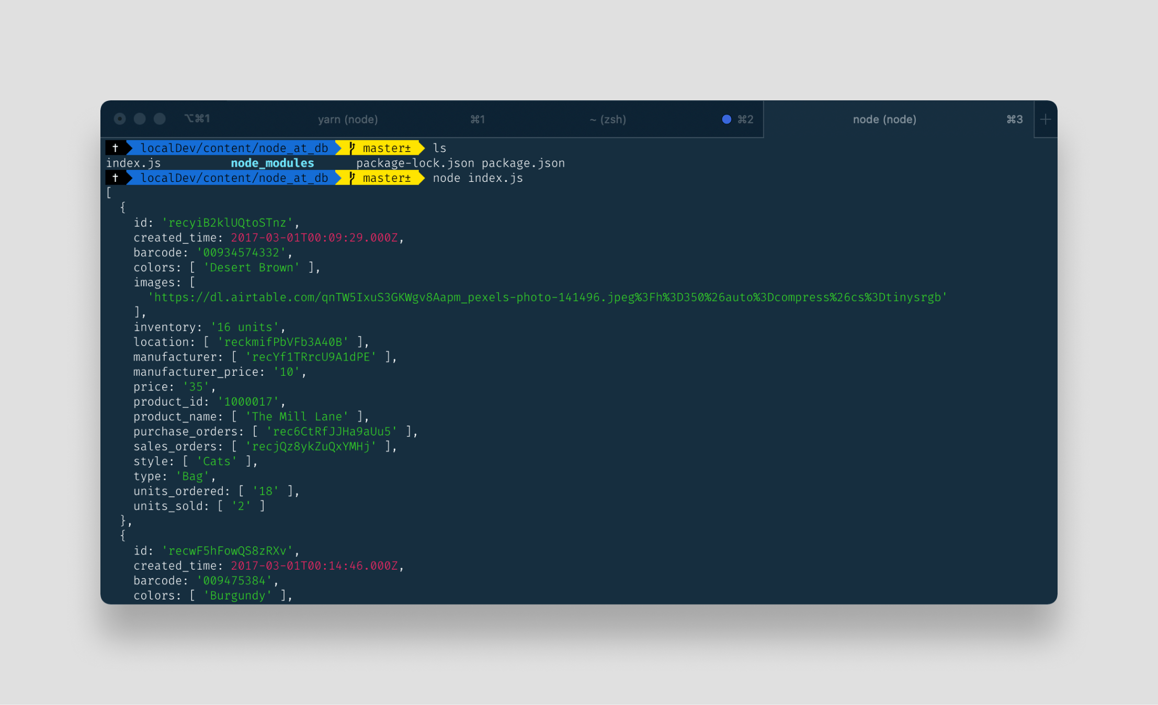Click the color value 'Desert Brown'
This screenshot has width=1158, height=705.
(x=252, y=268)
